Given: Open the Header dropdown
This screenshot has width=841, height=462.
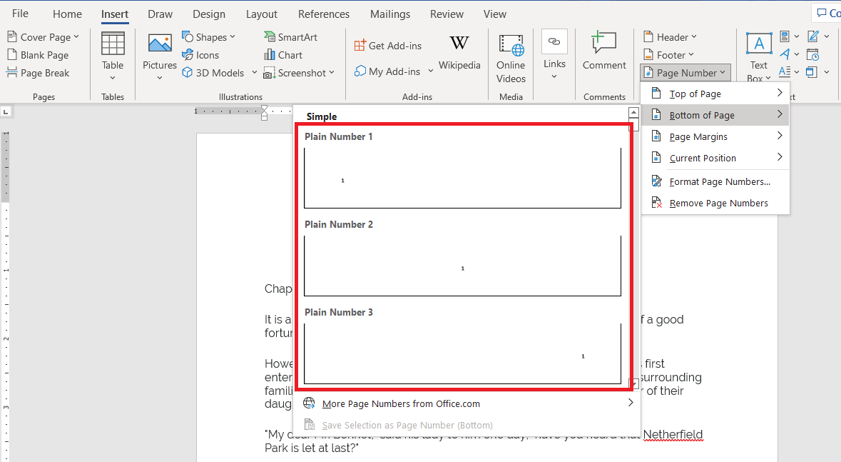Looking at the screenshot, I should tap(670, 37).
